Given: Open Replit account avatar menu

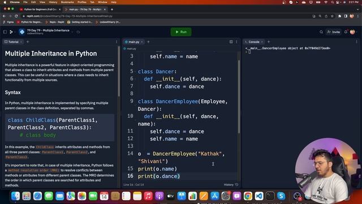Looking at the screenshot, I should tap(352, 32).
